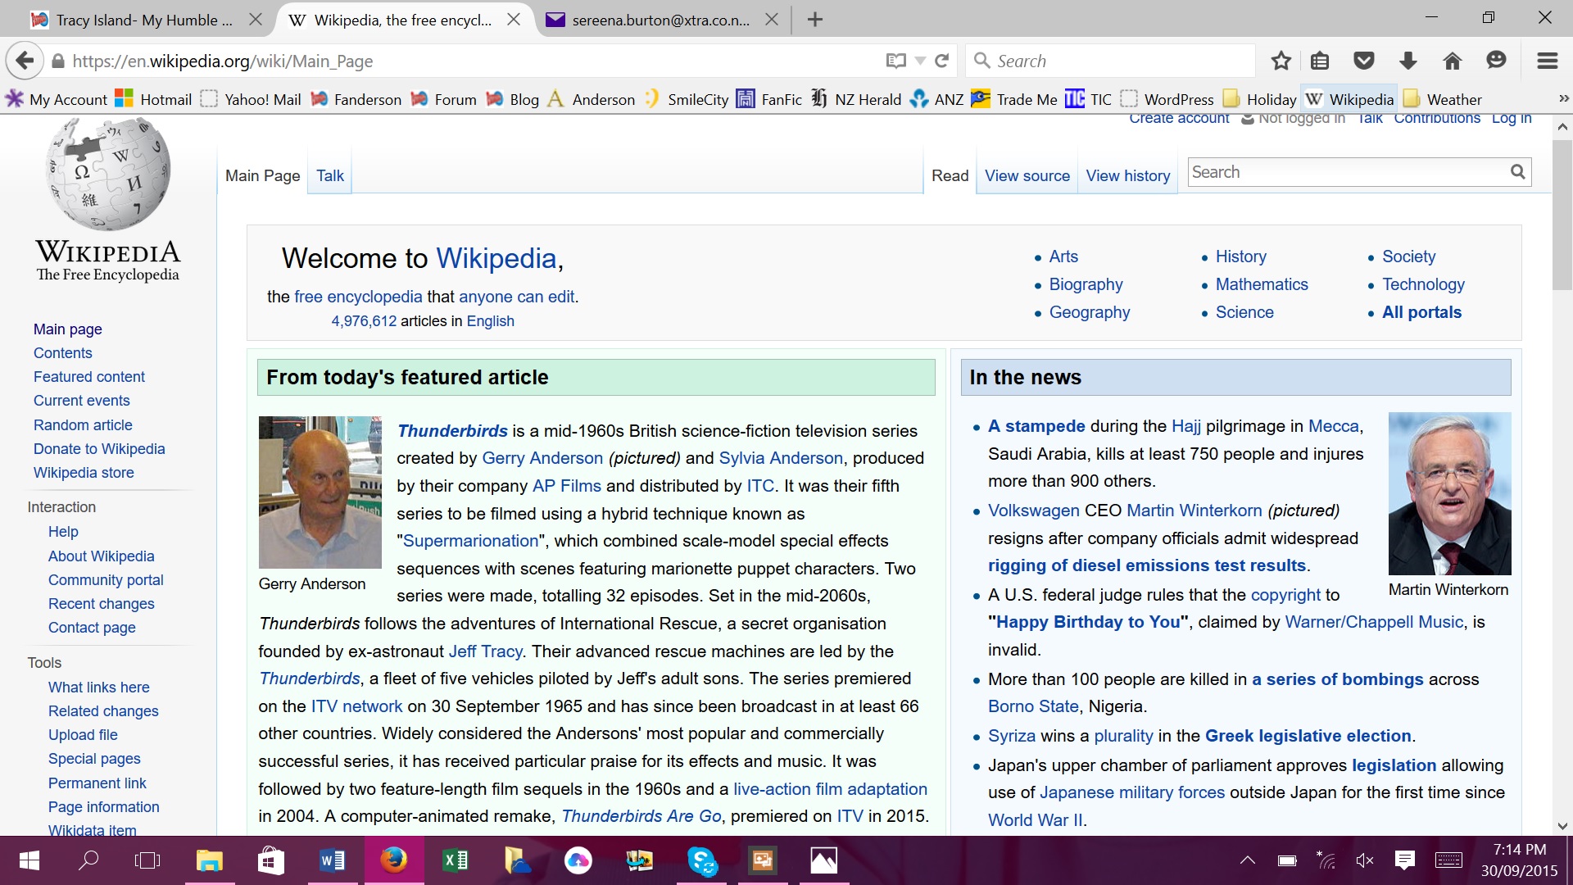Click the page vertical scrollbar thumb

point(1562,213)
